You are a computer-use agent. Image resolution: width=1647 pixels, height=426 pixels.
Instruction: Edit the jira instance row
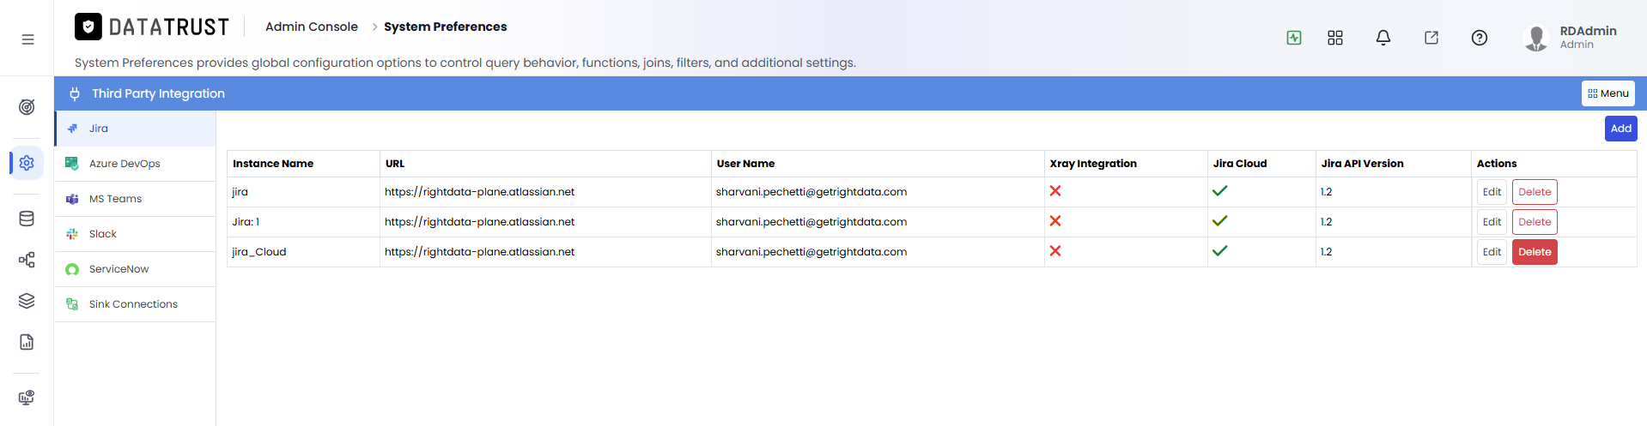click(1492, 192)
